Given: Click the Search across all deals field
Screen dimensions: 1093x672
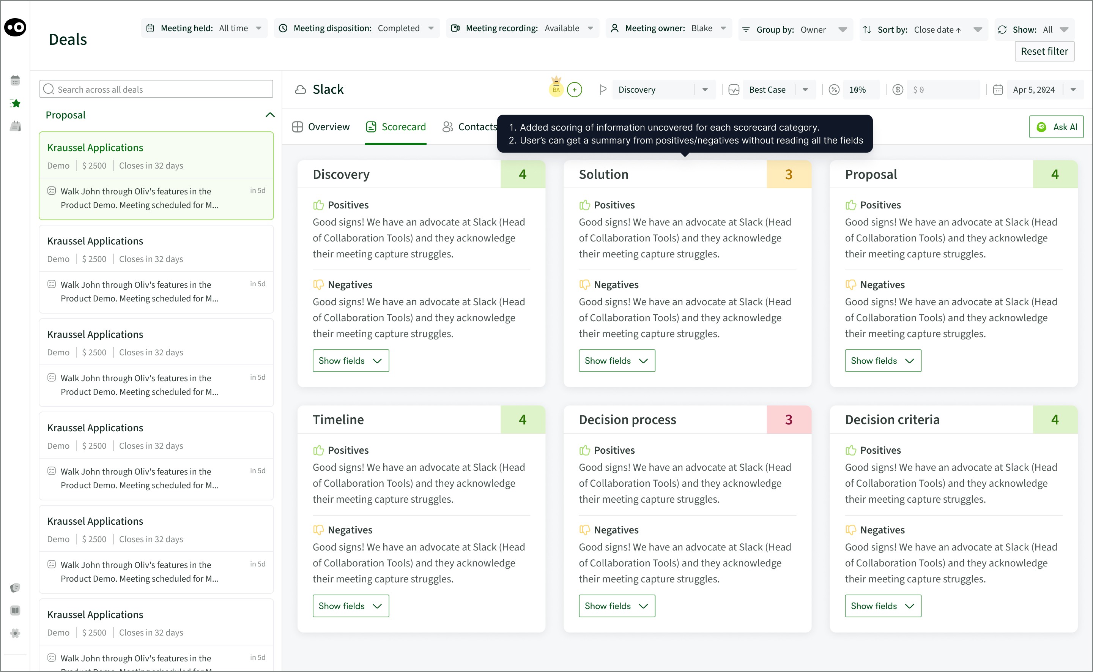Looking at the screenshot, I should tap(156, 89).
